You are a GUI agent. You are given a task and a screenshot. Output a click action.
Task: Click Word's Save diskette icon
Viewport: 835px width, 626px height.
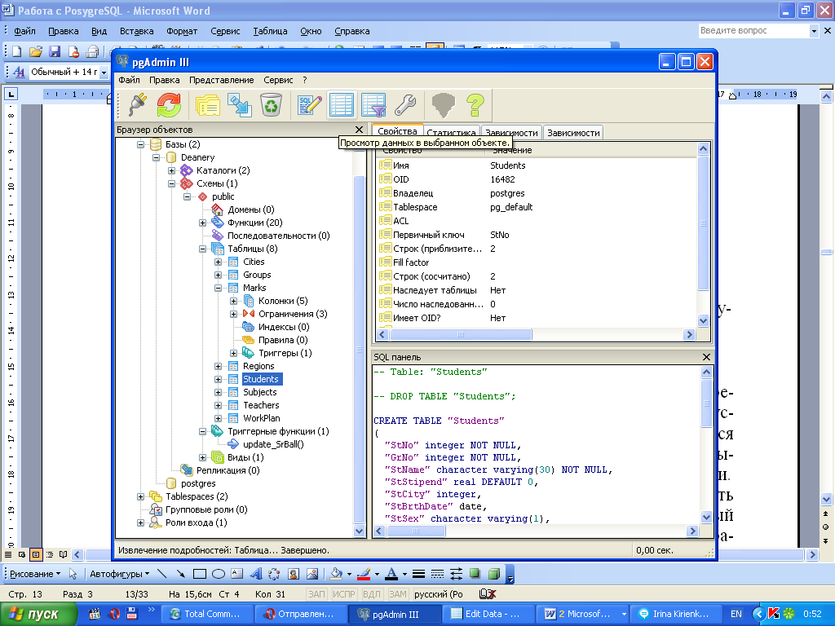coord(55,51)
